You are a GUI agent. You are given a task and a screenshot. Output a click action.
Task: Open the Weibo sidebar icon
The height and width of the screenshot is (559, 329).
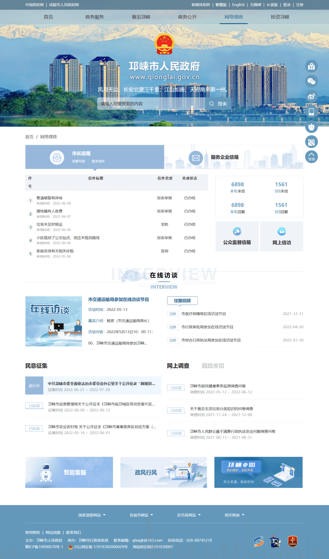[x=311, y=96]
